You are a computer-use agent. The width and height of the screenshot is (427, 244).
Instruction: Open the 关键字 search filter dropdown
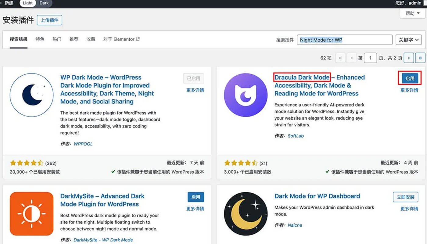pos(408,40)
